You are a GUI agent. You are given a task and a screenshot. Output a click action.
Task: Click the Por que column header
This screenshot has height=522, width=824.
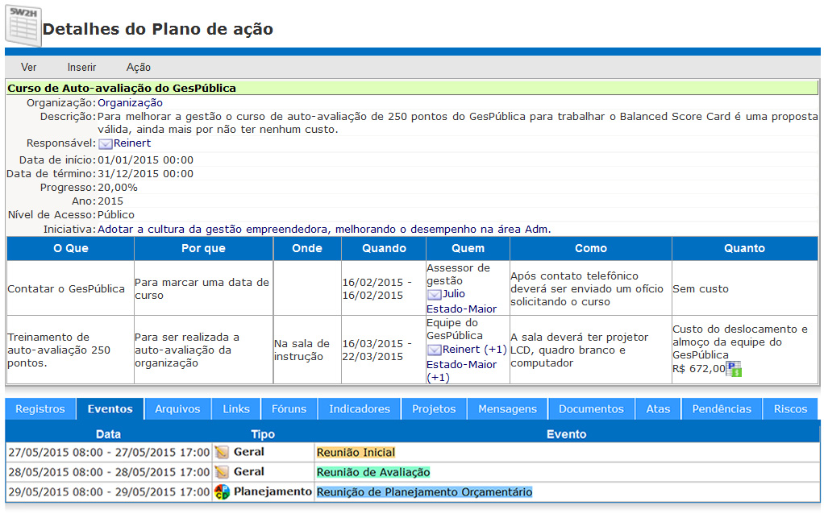203,249
